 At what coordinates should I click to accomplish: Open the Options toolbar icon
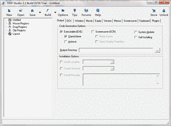point(63,11)
